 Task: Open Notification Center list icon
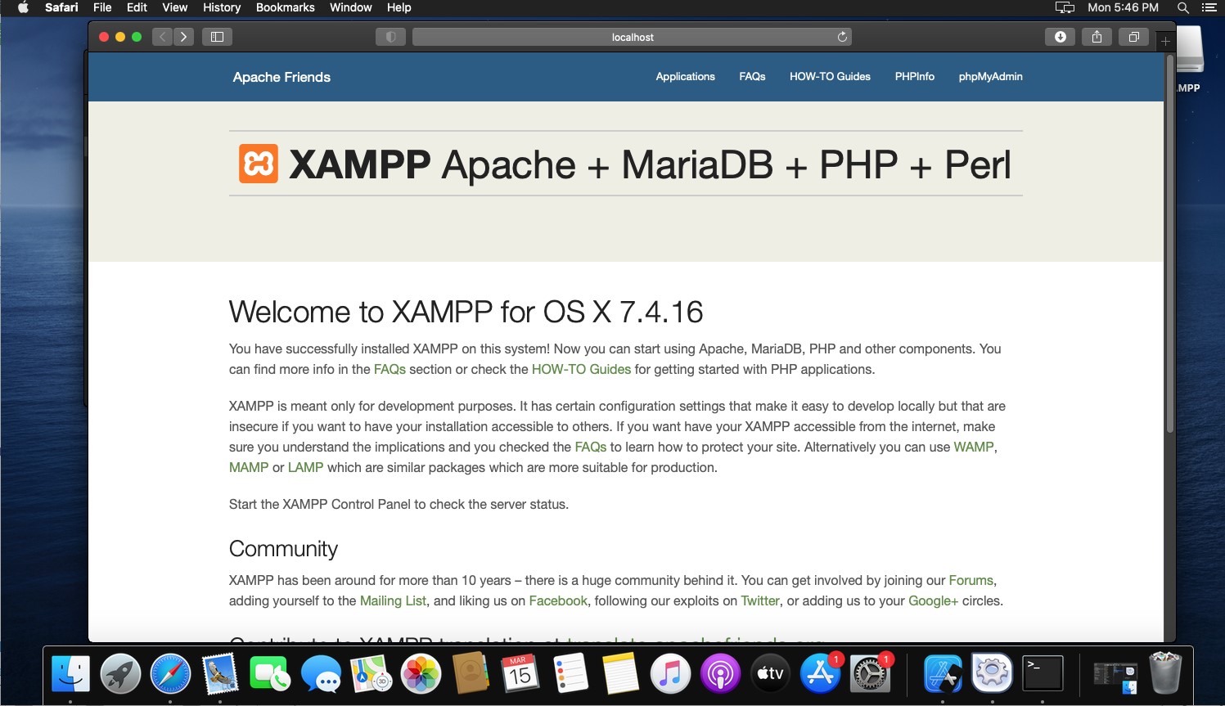tap(1209, 7)
